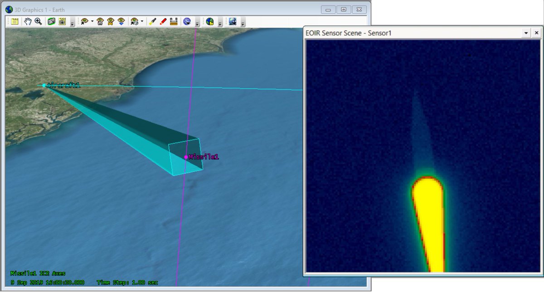Open the toolbar overflow chevron after zoom tools

(x=72, y=23)
